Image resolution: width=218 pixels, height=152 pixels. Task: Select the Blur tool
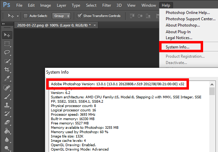tap(7, 140)
